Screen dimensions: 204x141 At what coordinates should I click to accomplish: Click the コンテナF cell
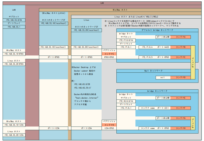181,108
